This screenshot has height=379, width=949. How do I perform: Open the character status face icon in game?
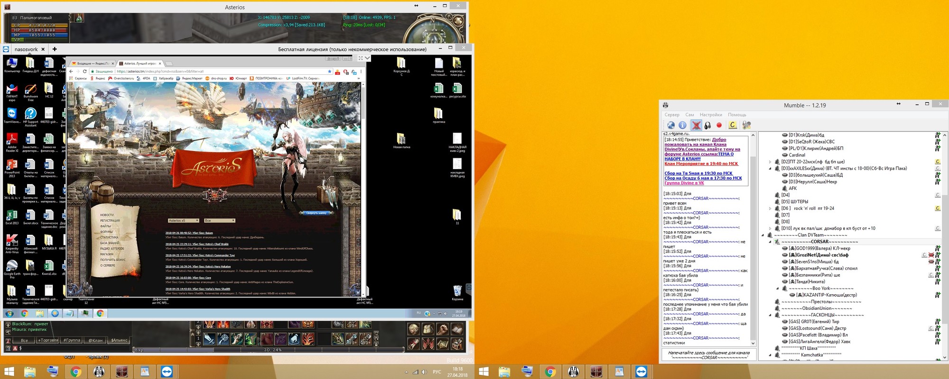(x=414, y=329)
